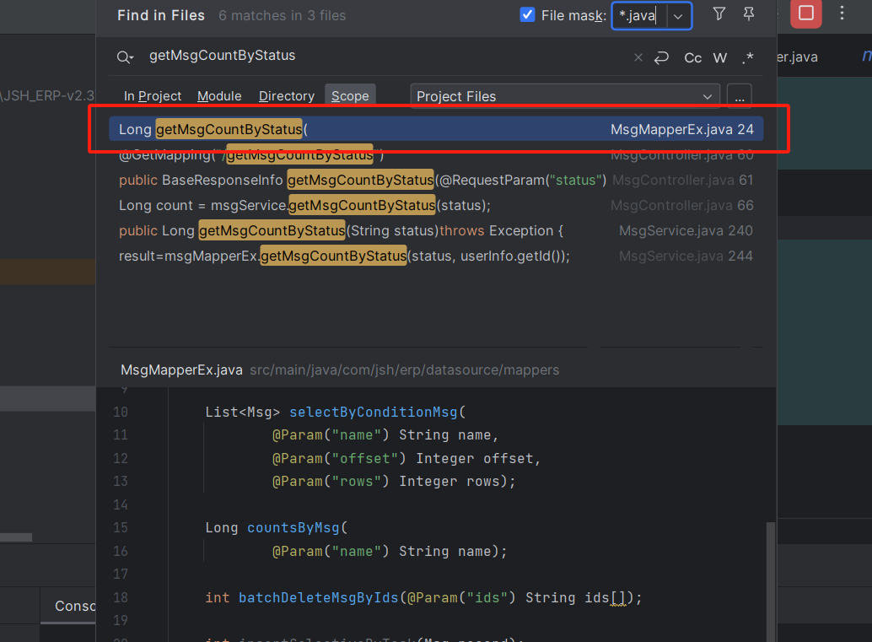Pin the Find in Files window
The height and width of the screenshot is (642, 872).
(x=749, y=13)
